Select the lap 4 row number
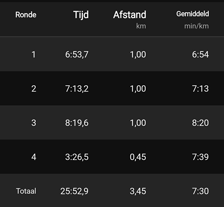224x207 pixels. (34, 157)
